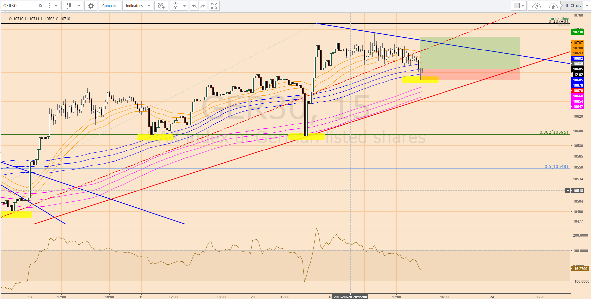Click the GER30 symbol input field

click(17, 6)
